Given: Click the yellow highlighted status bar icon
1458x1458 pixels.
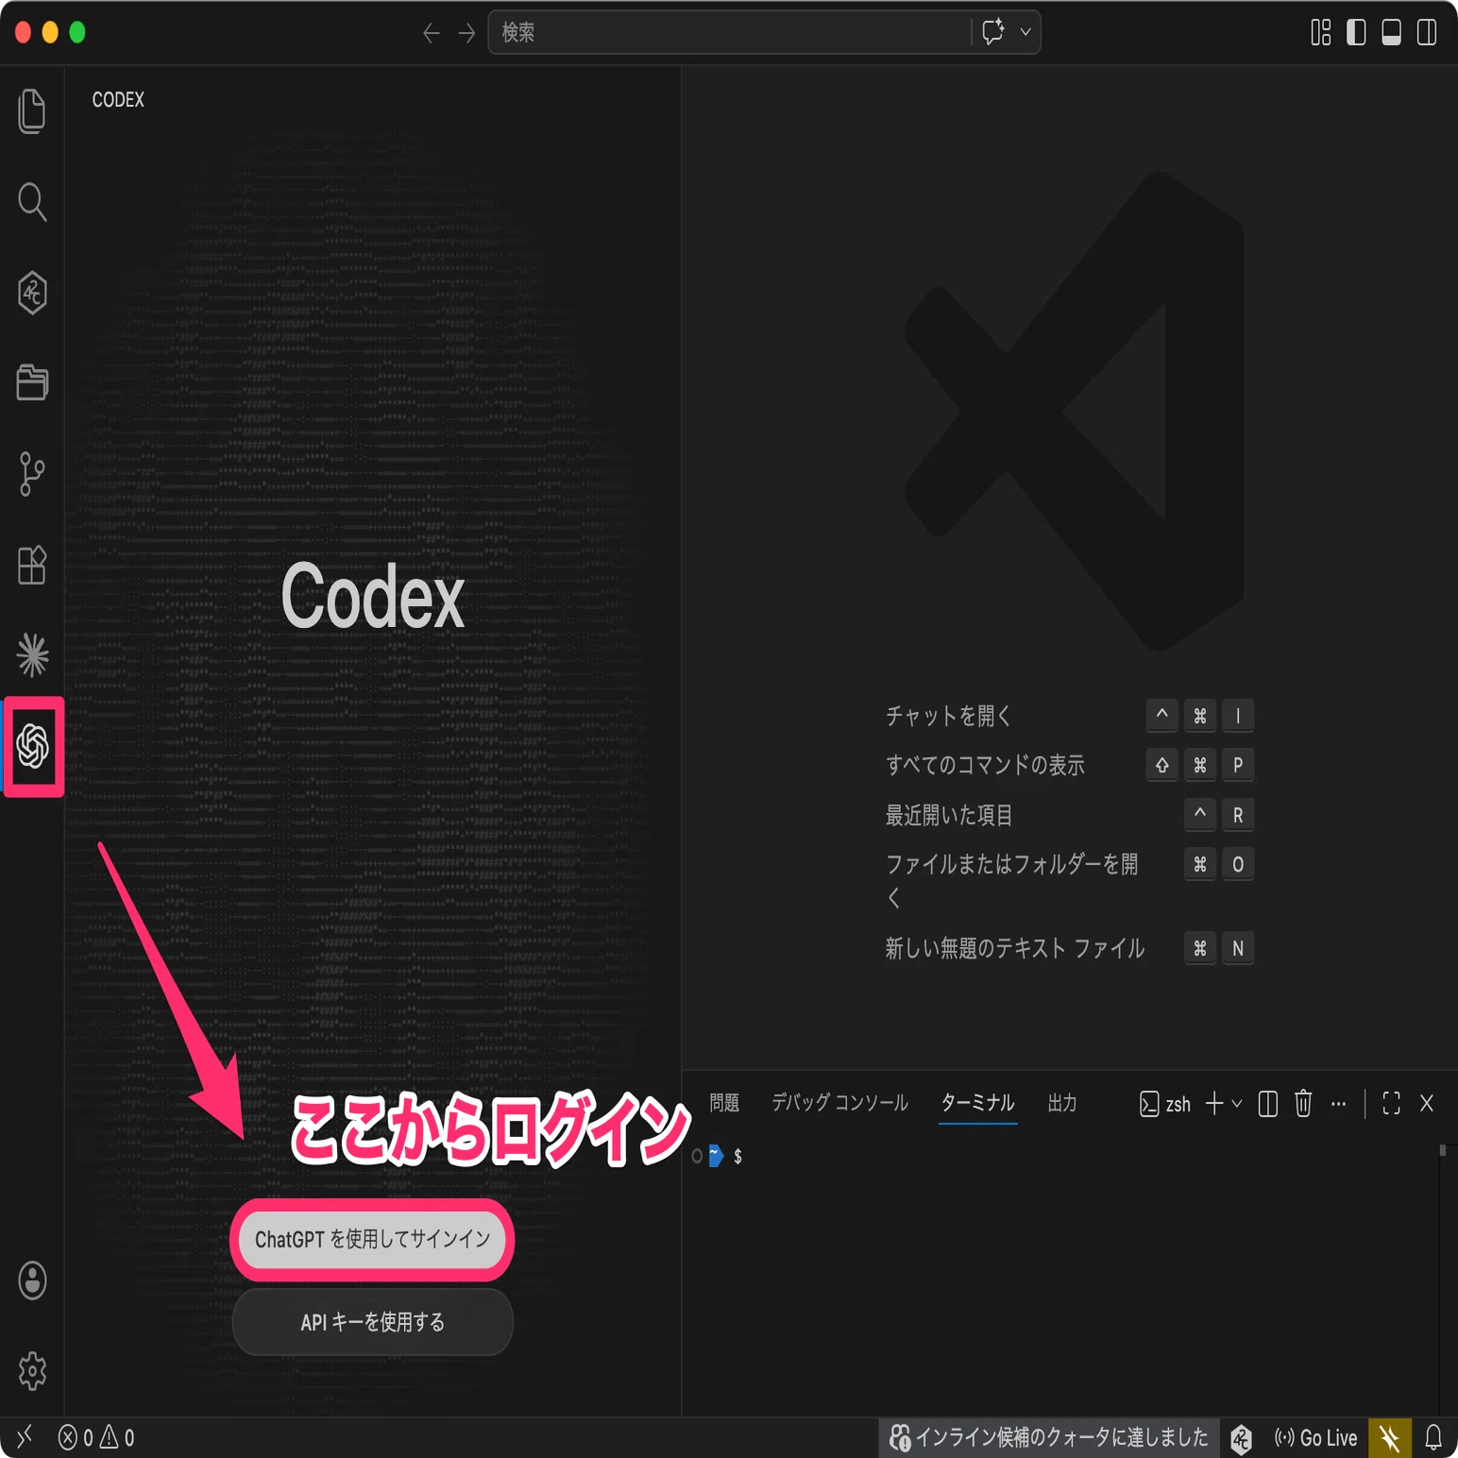Looking at the screenshot, I should point(1389,1438).
